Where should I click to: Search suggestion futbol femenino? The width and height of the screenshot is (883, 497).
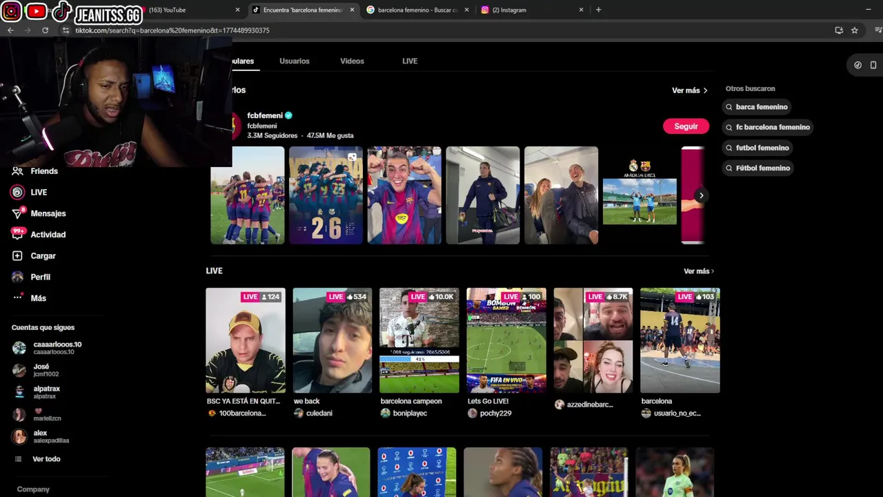pyautogui.click(x=757, y=148)
